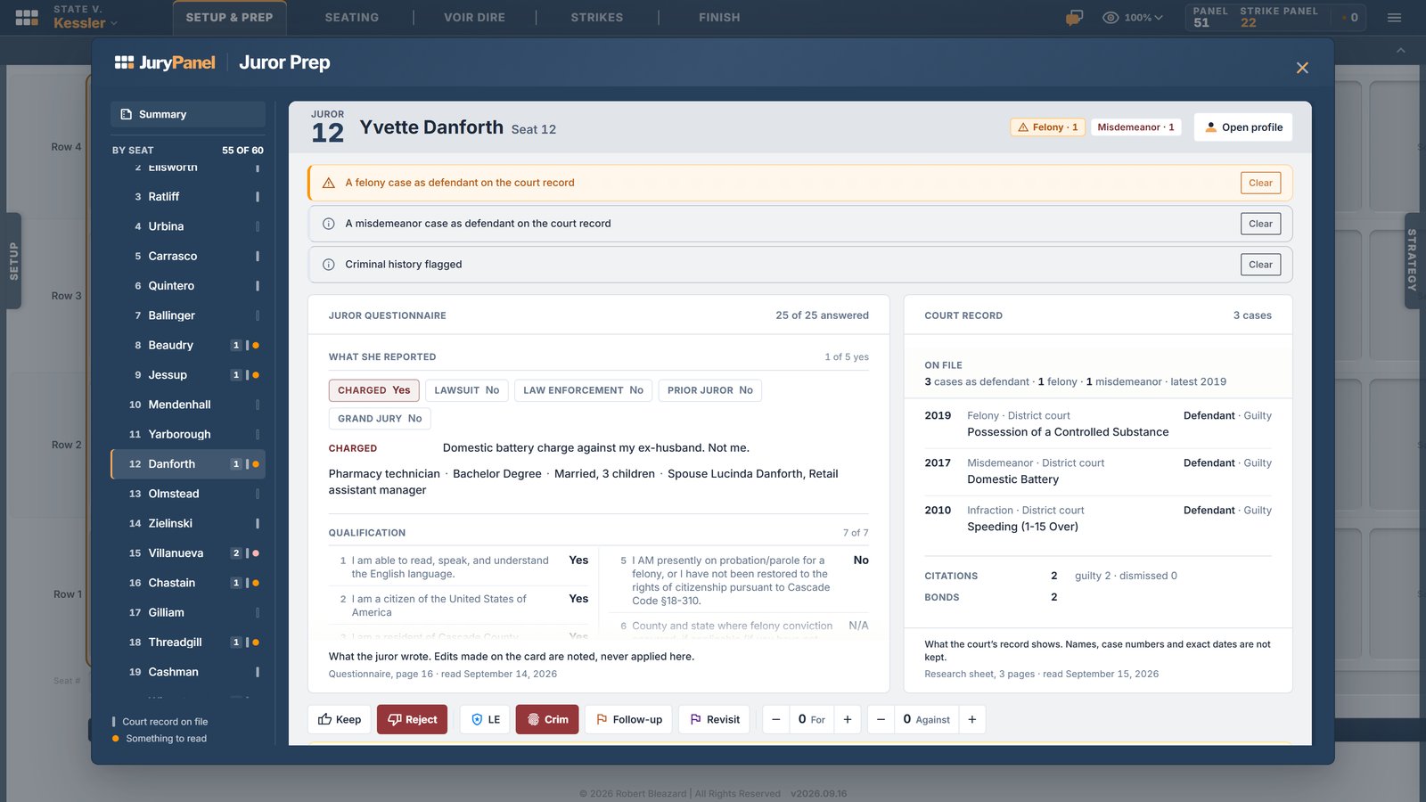The image size is (1426, 802).
Task: Click the Grand Jury No chip
Action: pyautogui.click(x=380, y=419)
